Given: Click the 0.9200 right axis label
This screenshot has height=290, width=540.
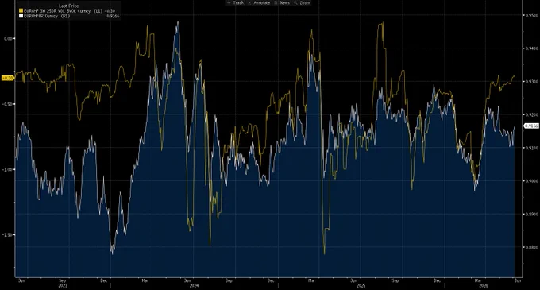Looking at the screenshot, I should tap(531, 114).
